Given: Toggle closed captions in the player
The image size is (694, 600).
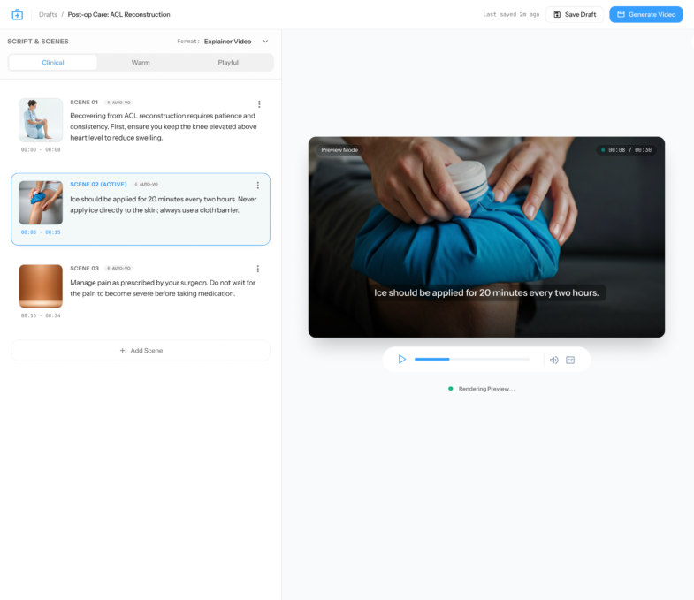Looking at the screenshot, I should (570, 360).
